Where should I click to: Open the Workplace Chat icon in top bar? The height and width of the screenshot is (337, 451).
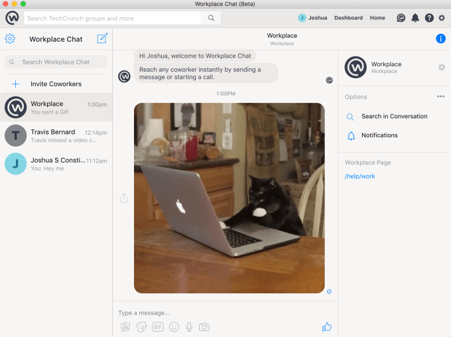coord(401,18)
